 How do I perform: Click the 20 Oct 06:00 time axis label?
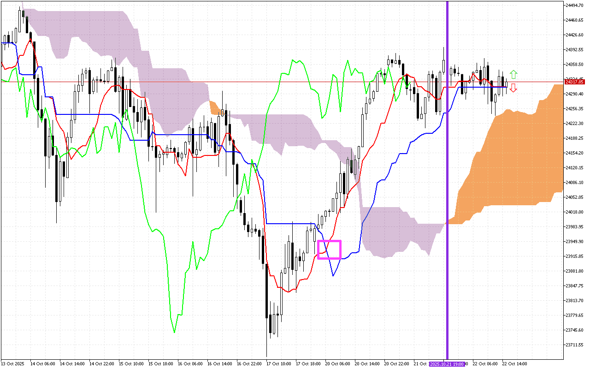pos(337,364)
